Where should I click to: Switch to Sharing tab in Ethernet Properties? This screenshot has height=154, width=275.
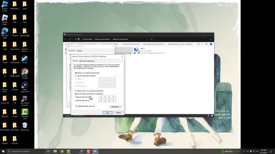tap(79, 51)
